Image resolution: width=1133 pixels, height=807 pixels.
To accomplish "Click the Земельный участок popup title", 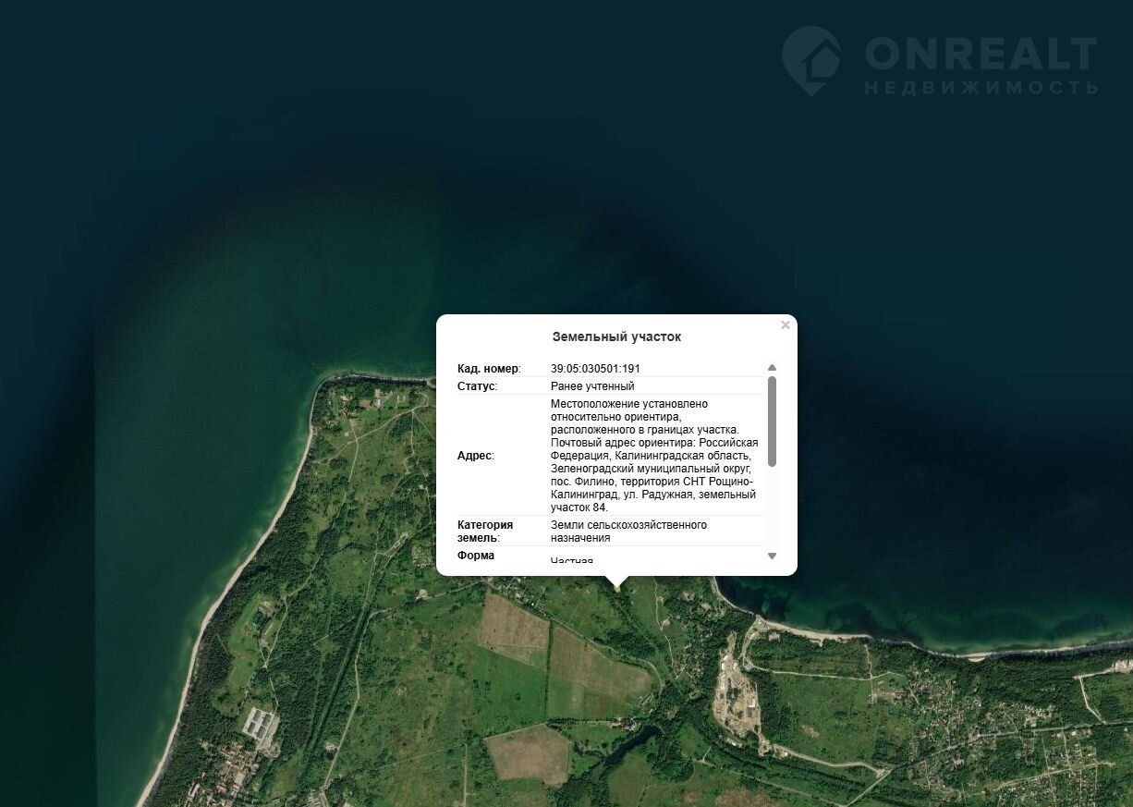I will coord(616,337).
